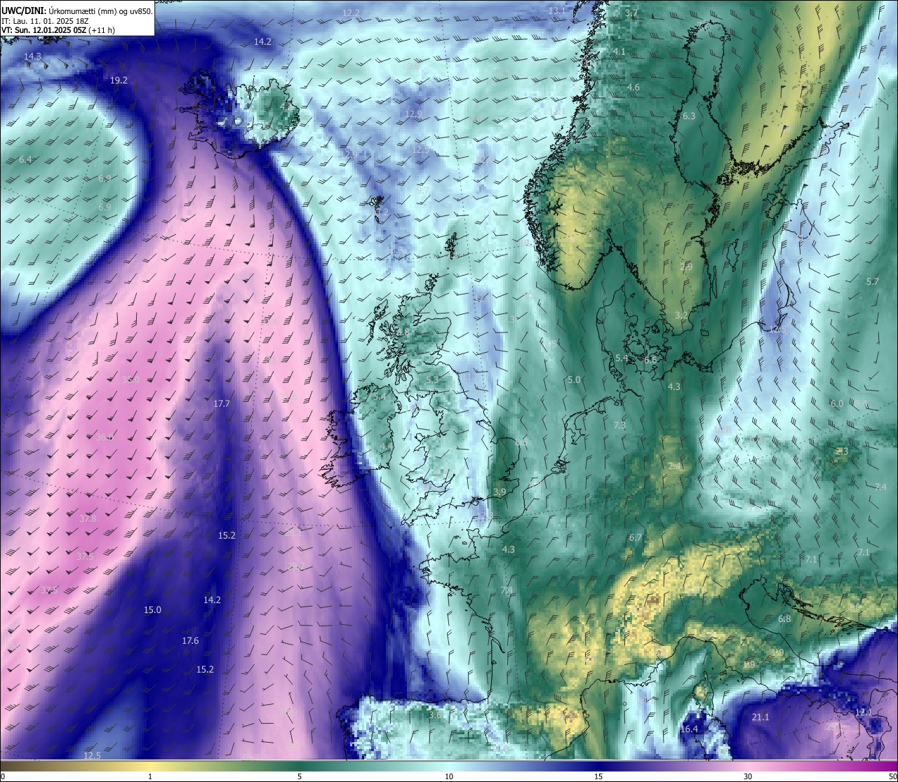
Task: Click the 4.6 value label
Action: [x=634, y=87]
